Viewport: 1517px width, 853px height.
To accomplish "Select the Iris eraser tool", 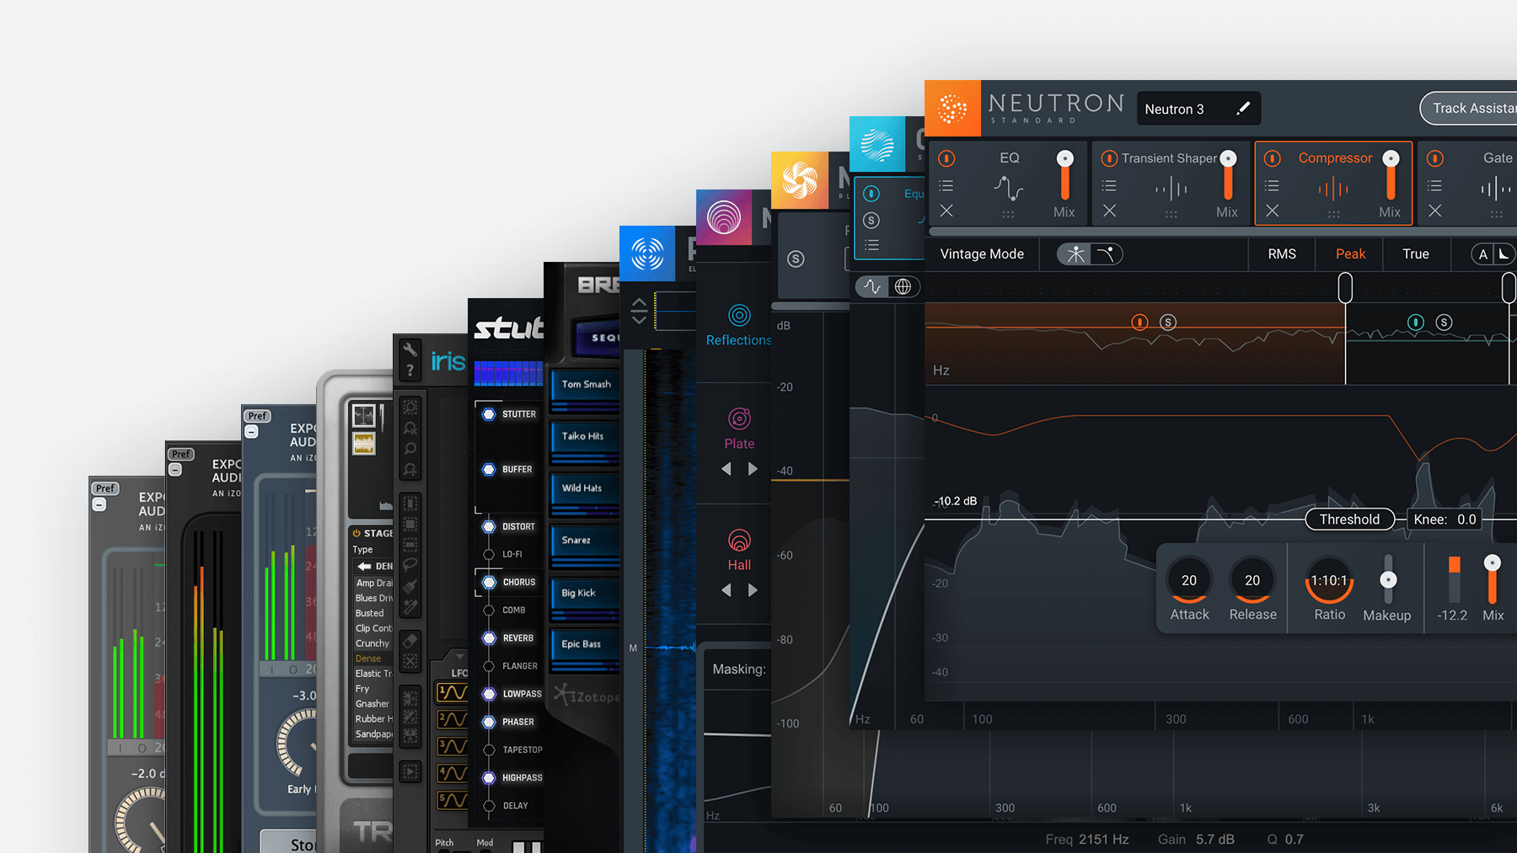I will click(410, 641).
